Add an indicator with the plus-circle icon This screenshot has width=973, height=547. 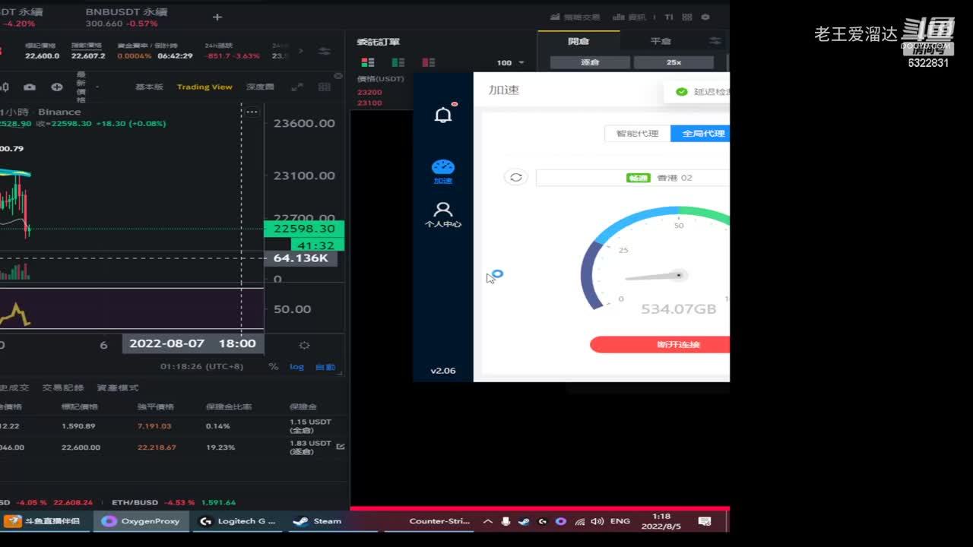(x=56, y=87)
